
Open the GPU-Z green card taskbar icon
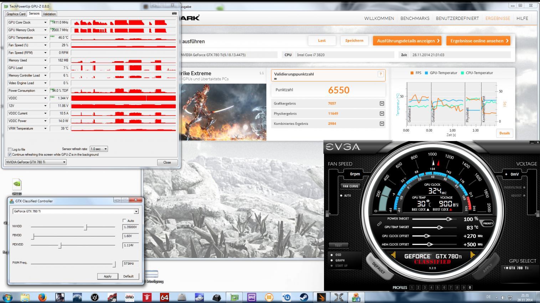(234, 297)
